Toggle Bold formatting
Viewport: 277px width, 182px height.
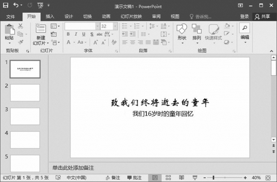(68, 34)
